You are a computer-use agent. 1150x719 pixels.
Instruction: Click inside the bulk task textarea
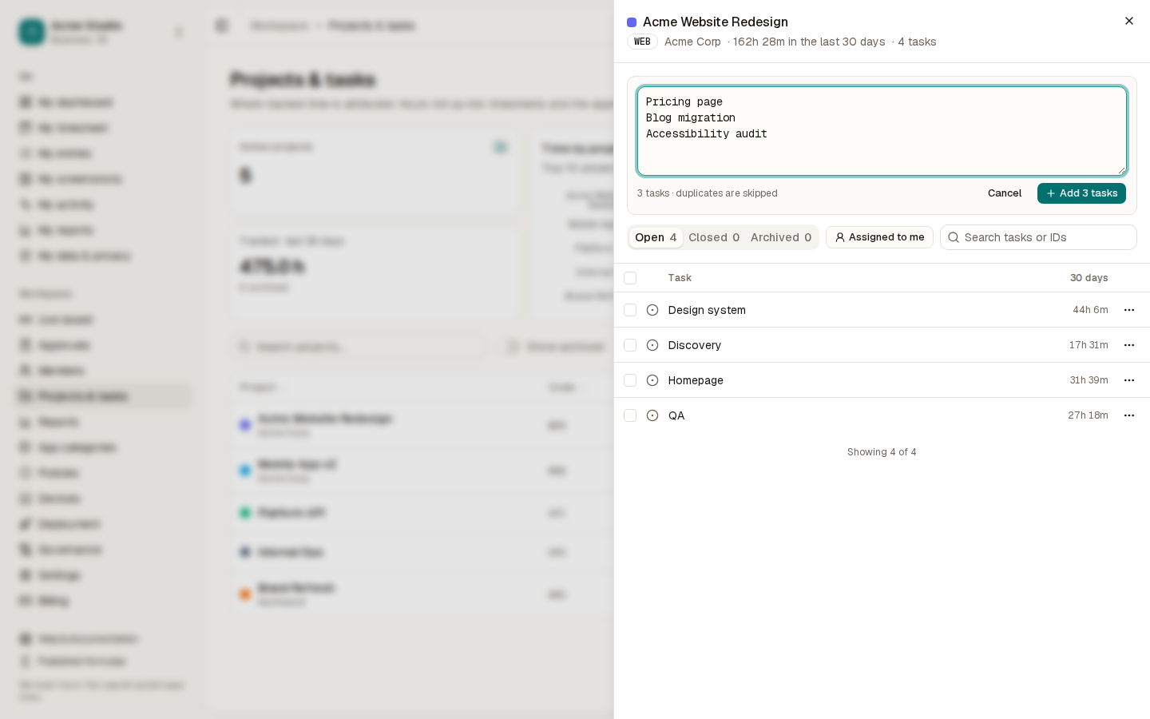tap(882, 131)
